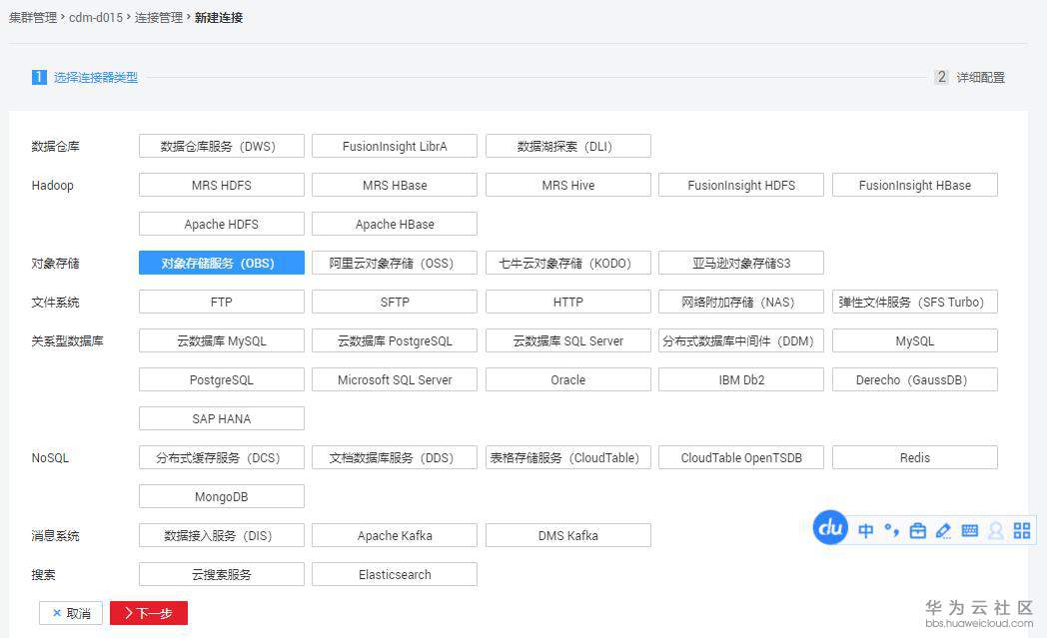The width and height of the screenshot is (1047, 638).
Task: Choose MongoDB connector
Action: 222,496
